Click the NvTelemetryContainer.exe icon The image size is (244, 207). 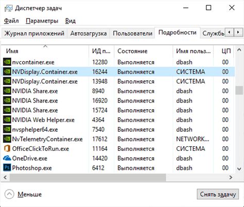[7, 139]
